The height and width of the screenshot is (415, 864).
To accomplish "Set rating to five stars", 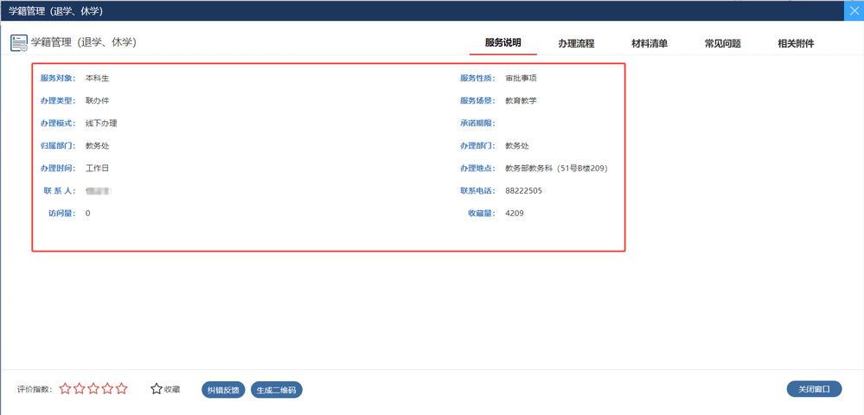I will click(x=122, y=389).
